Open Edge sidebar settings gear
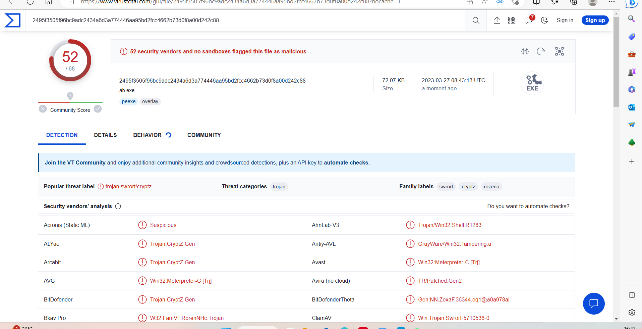The width and height of the screenshot is (642, 329). [x=632, y=313]
